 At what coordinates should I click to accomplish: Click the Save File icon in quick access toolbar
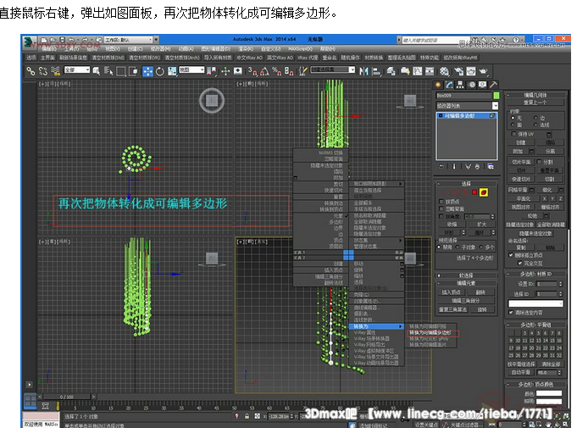[x=62, y=40]
